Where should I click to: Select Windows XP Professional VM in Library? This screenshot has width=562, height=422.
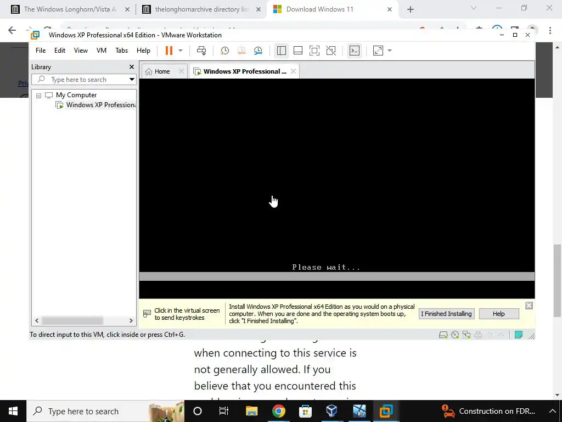click(x=101, y=105)
